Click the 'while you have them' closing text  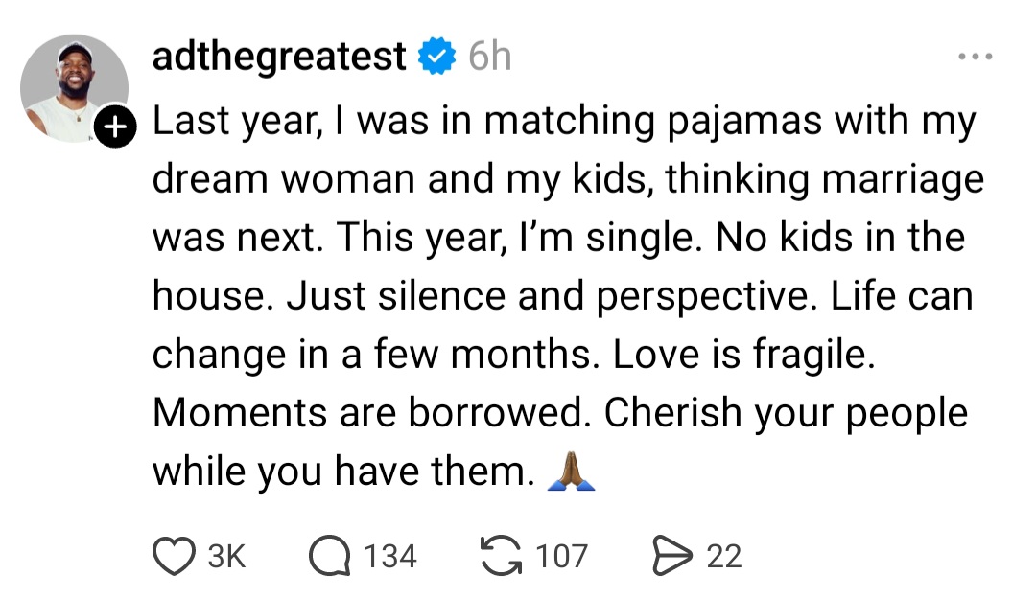(x=342, y=472)
